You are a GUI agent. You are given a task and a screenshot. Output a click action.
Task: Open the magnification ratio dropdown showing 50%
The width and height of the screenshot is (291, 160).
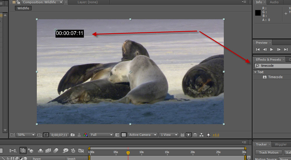pos(26,135)
